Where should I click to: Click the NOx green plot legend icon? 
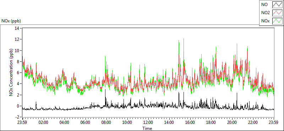[x=278, y=21]
